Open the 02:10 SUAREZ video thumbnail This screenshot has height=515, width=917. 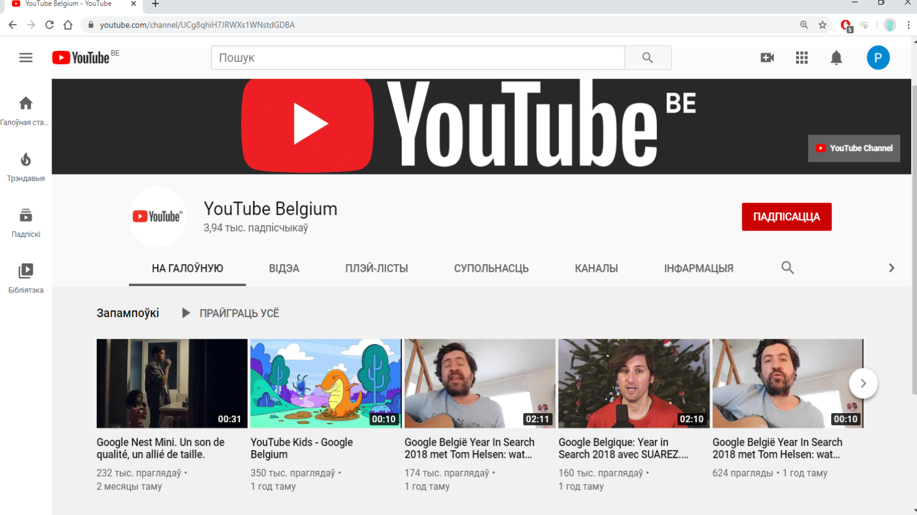point(634,383)
